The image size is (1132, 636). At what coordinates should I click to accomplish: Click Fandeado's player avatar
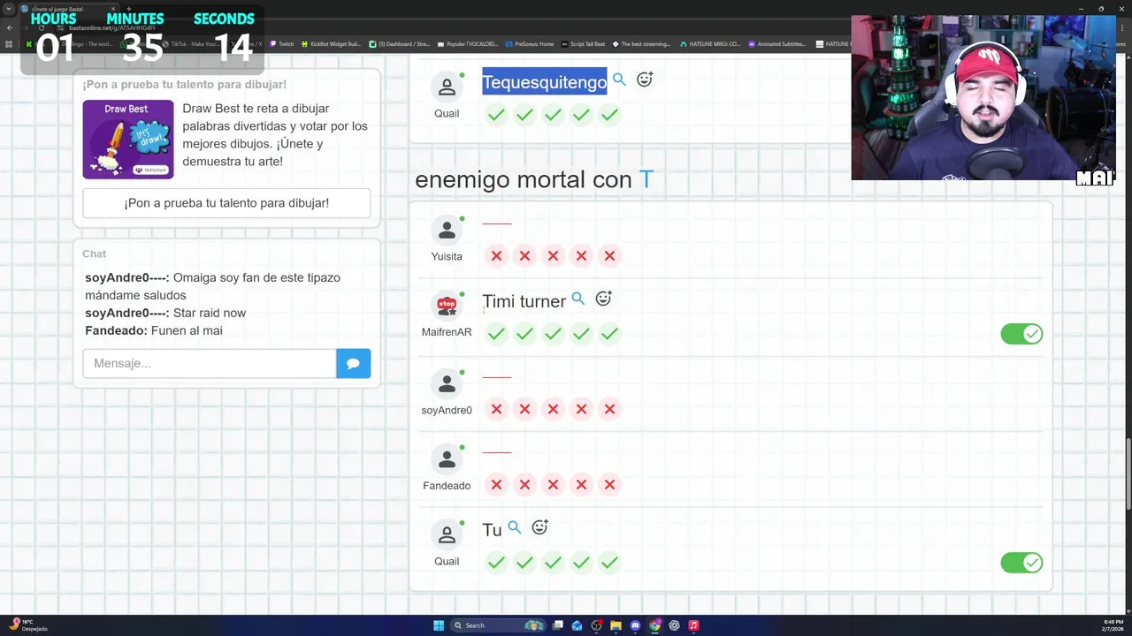click(447, 460)
